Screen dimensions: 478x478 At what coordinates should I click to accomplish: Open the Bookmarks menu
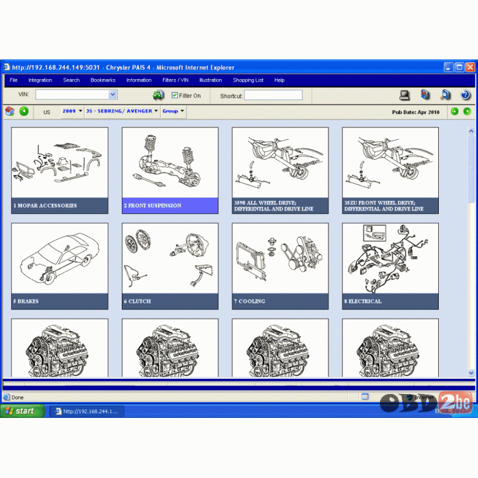pyautogui.click(x=103, y=80)
